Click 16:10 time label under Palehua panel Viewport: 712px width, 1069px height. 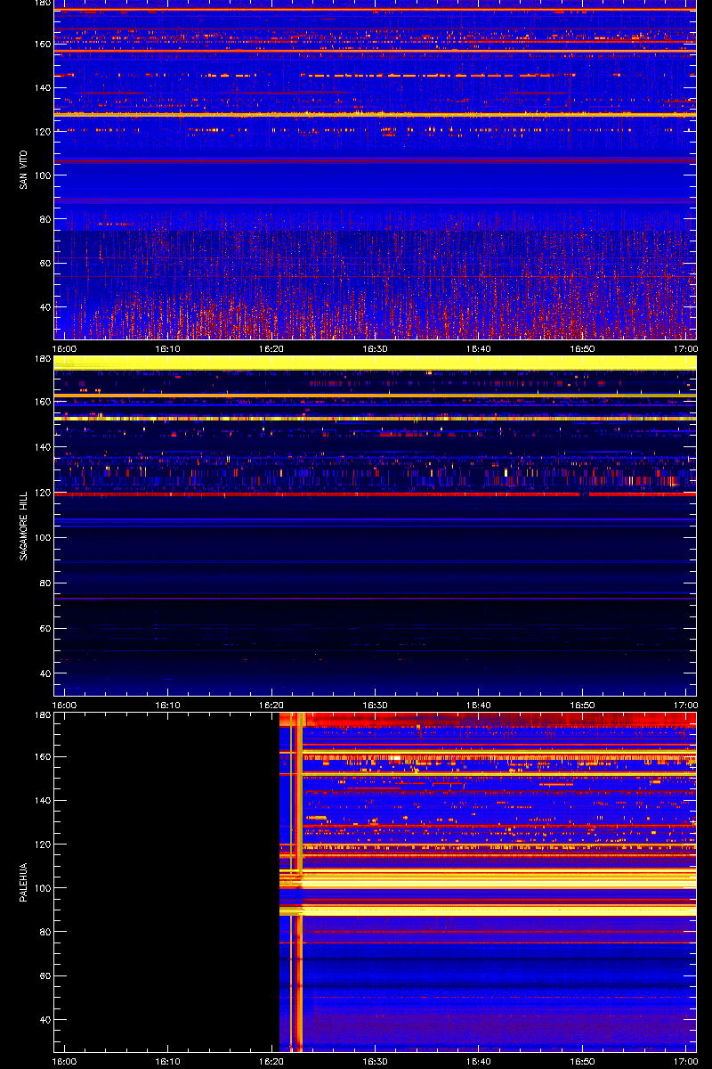coord(168,1062)
